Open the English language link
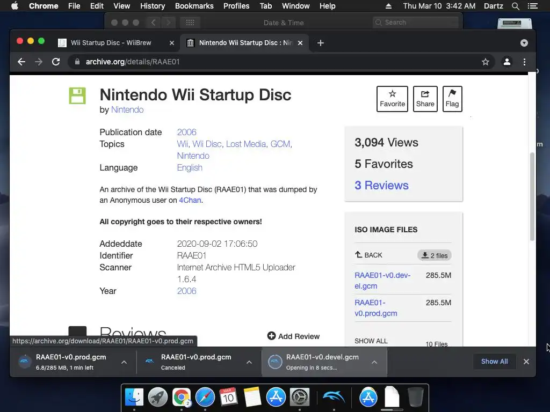 (190, 167)
